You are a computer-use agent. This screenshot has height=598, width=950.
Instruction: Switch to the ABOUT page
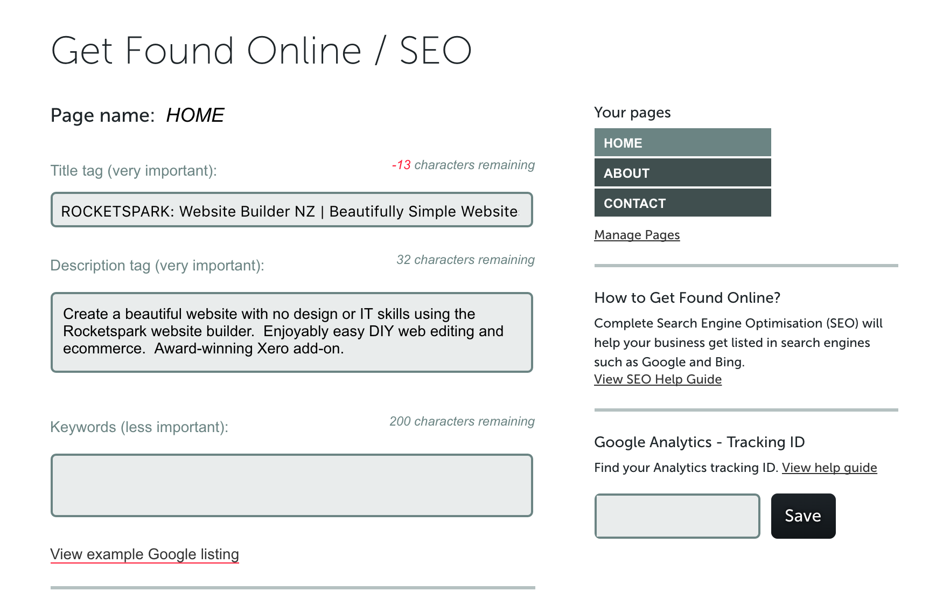click(682, 173)
